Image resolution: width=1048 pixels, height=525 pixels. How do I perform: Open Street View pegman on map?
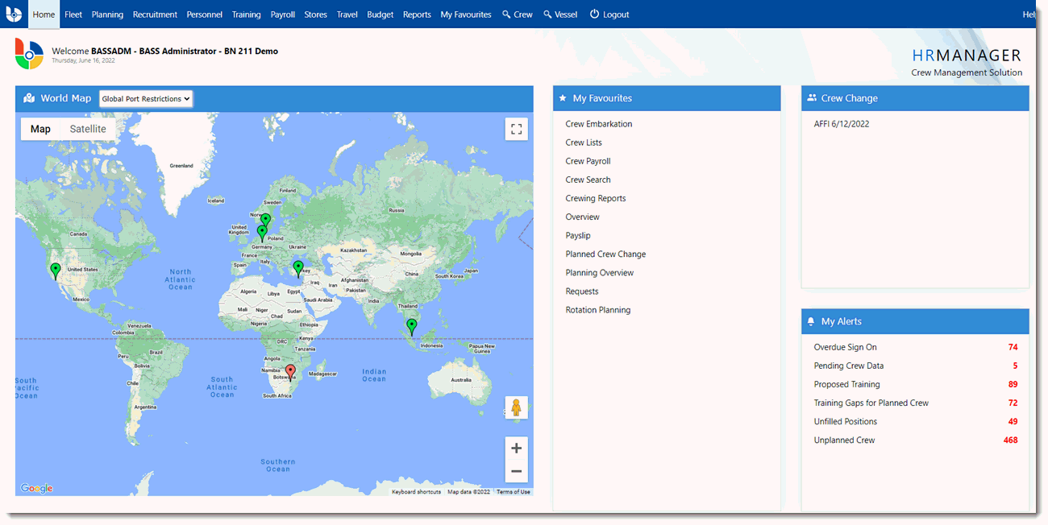(x=516, y=407)
